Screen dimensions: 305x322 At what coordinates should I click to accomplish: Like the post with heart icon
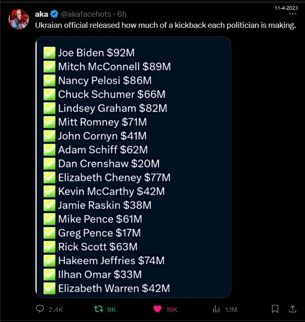(x=157, y=309)
